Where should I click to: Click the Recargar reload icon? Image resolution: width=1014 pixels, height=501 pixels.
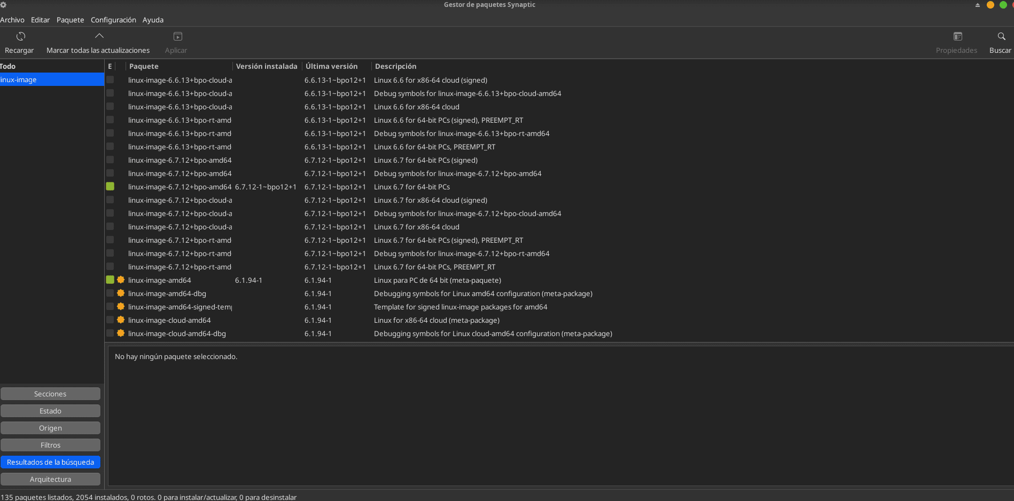click(21, 36)
